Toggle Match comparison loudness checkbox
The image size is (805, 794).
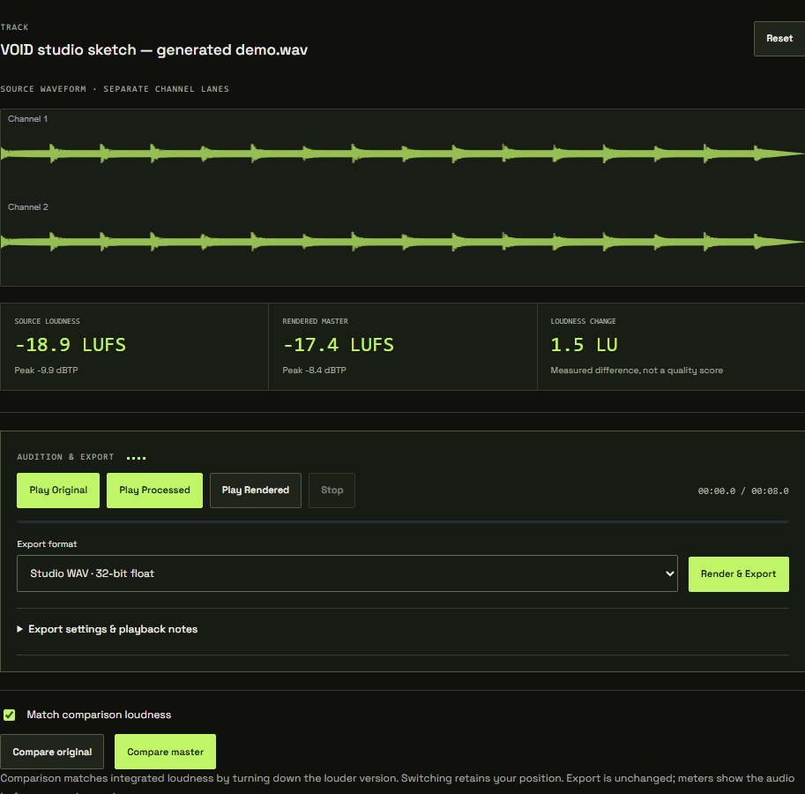tap(9, 715)
